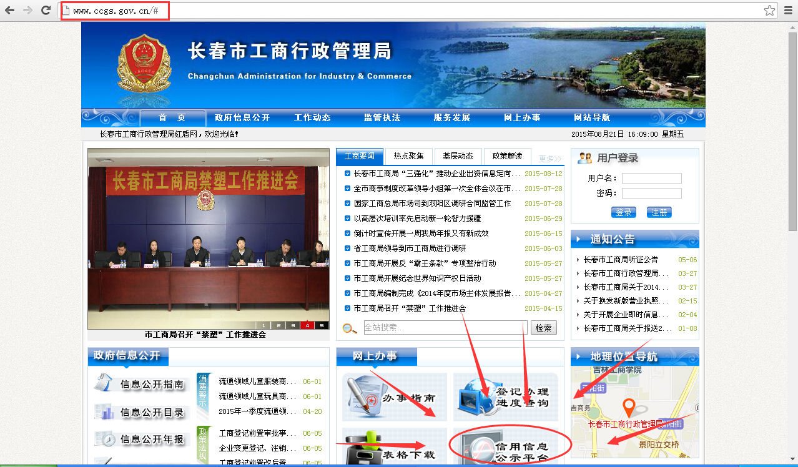Select carousel slide indicator number 4
The height and width of the screenshot is (467, 798).
coord(307,325)
